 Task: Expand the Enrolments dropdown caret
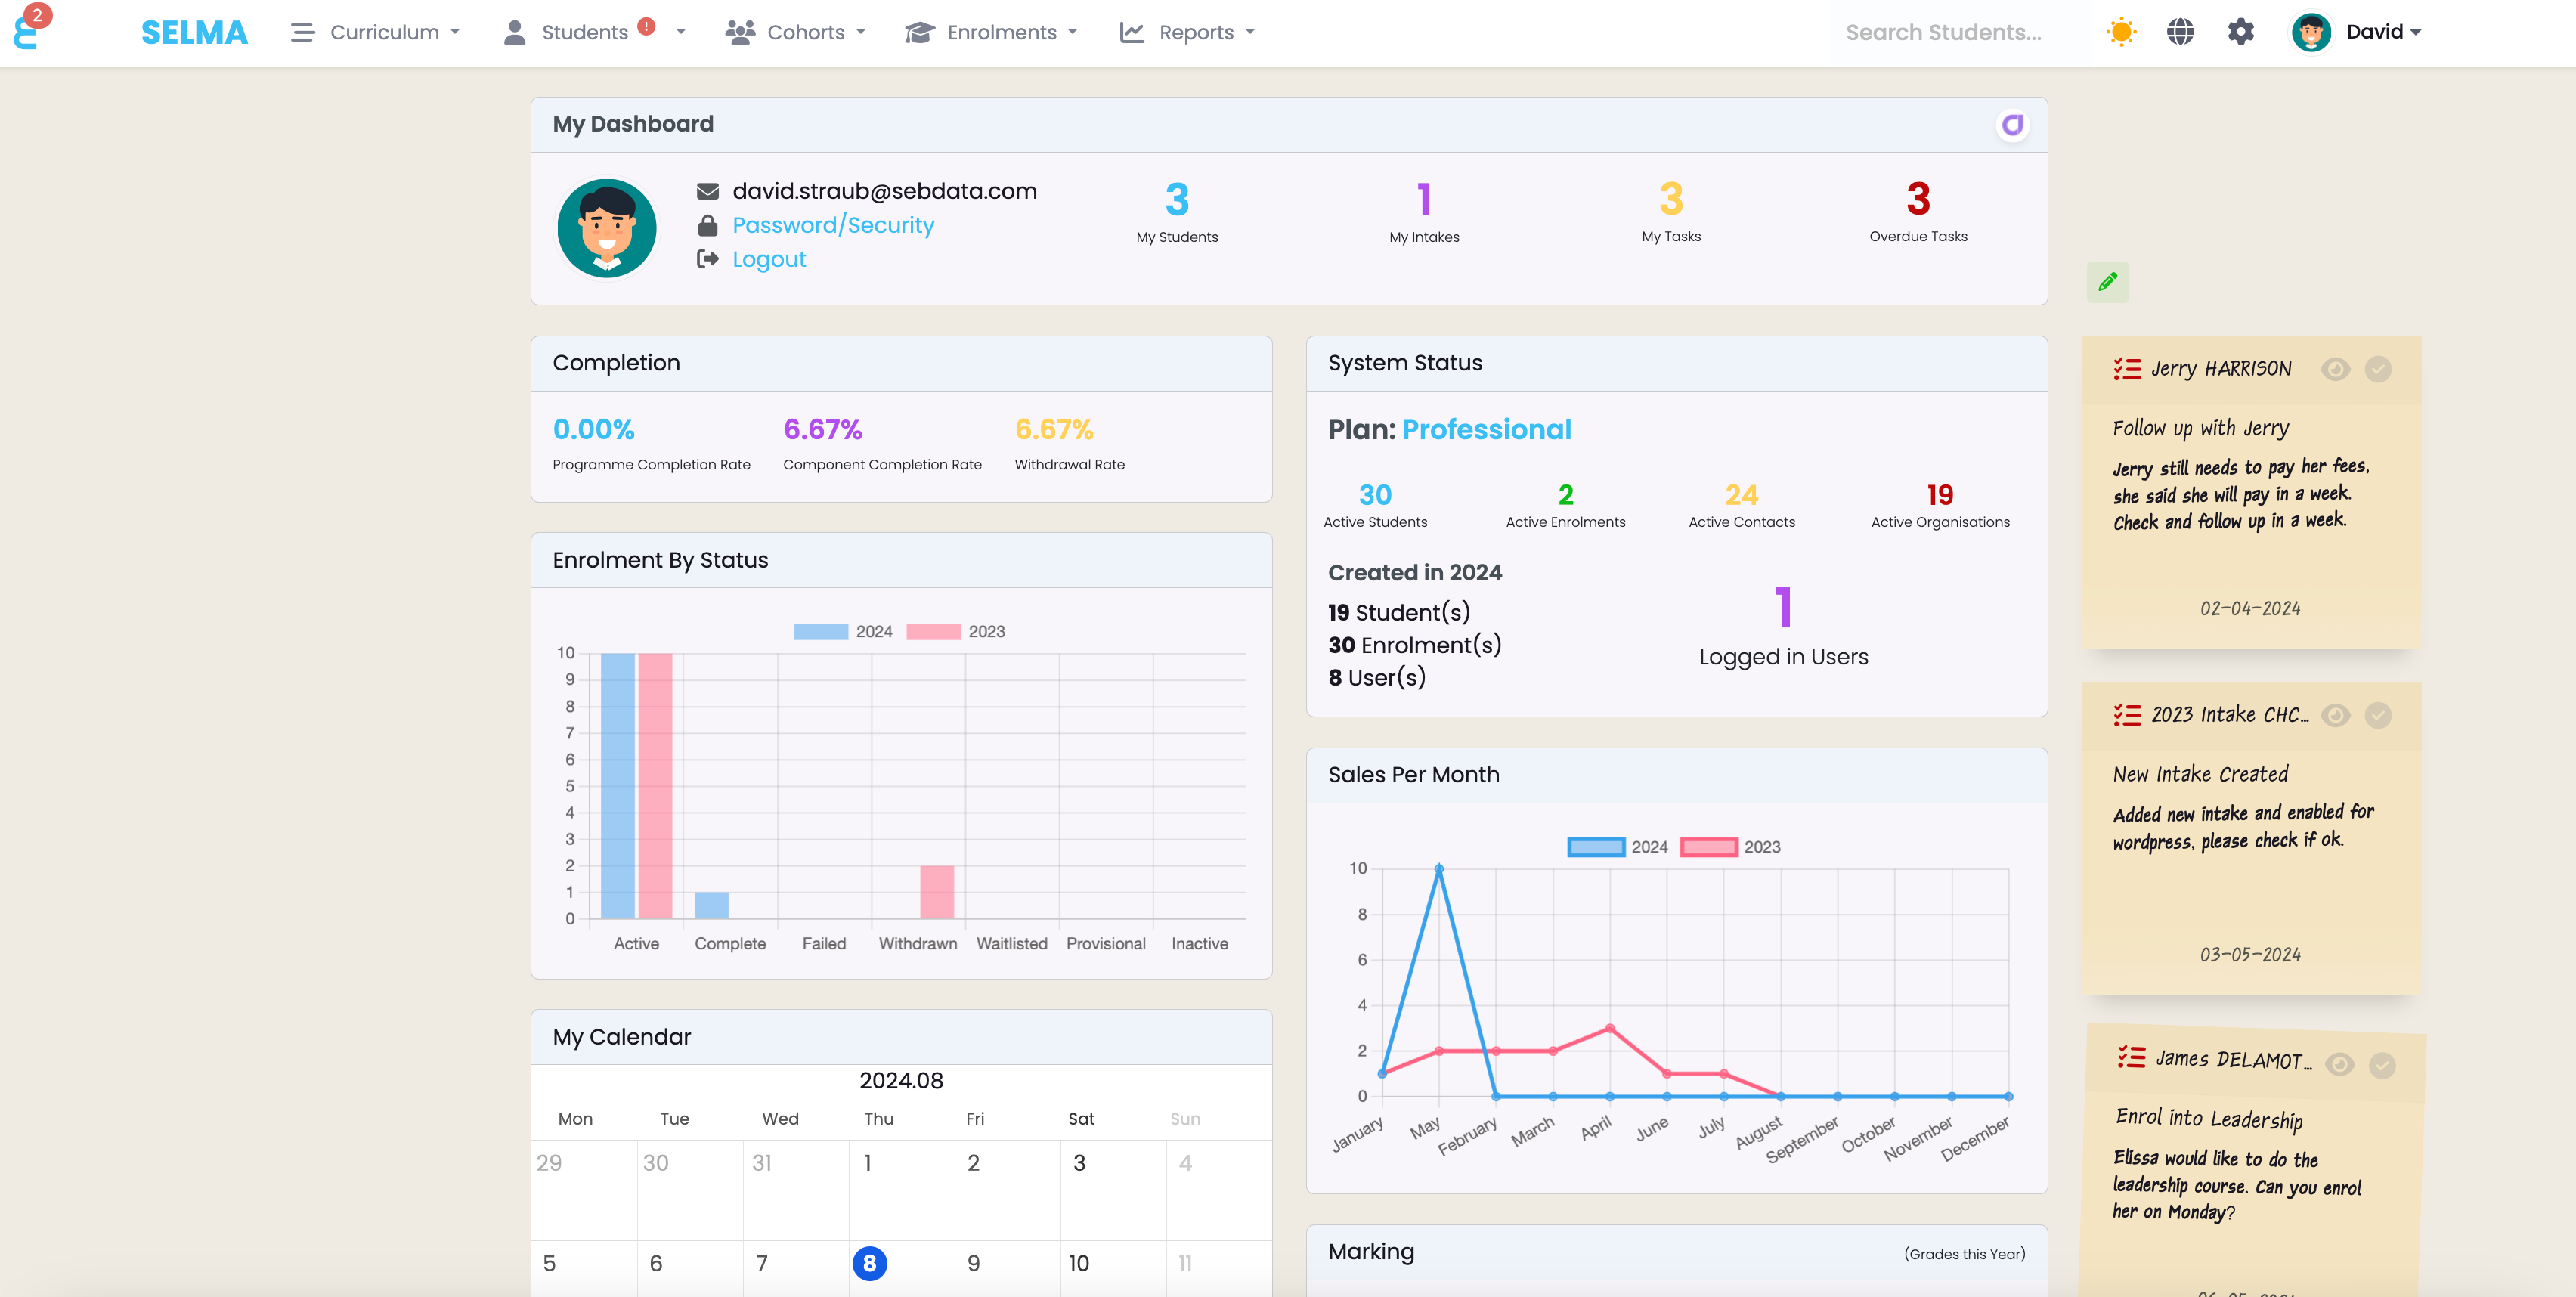click(x=1073, y=32)
